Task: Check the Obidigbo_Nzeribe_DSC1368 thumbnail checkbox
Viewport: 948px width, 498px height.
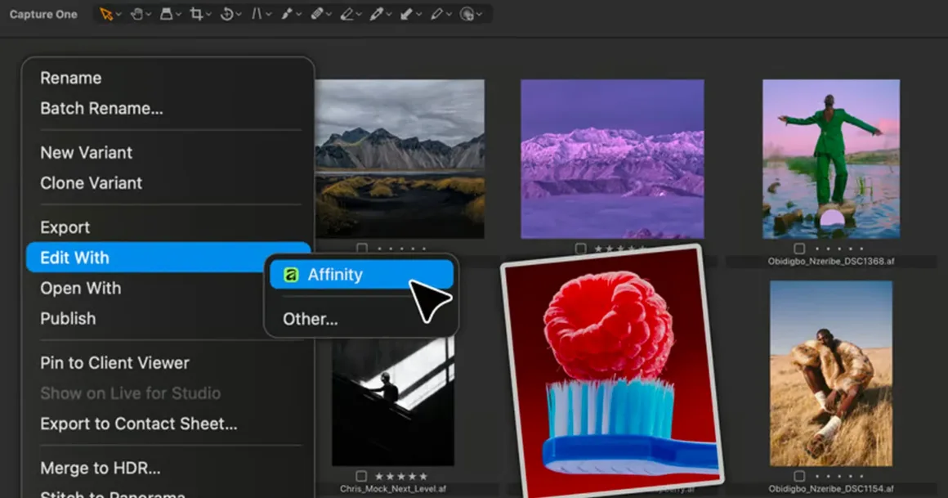Action: 798,247
